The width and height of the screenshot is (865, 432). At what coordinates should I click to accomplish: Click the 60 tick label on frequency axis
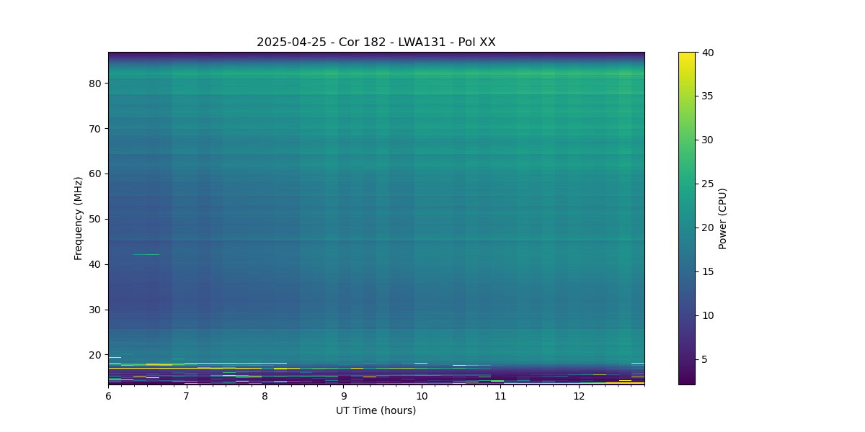tap(94, 174)
